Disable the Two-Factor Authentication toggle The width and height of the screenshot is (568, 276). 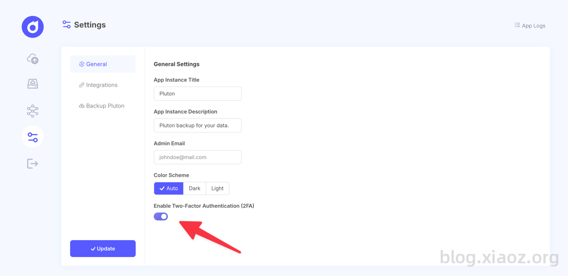(161, 217)
